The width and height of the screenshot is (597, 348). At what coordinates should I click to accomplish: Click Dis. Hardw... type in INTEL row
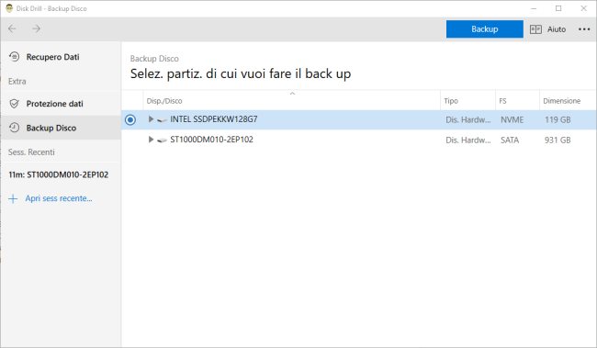(467, 120)
